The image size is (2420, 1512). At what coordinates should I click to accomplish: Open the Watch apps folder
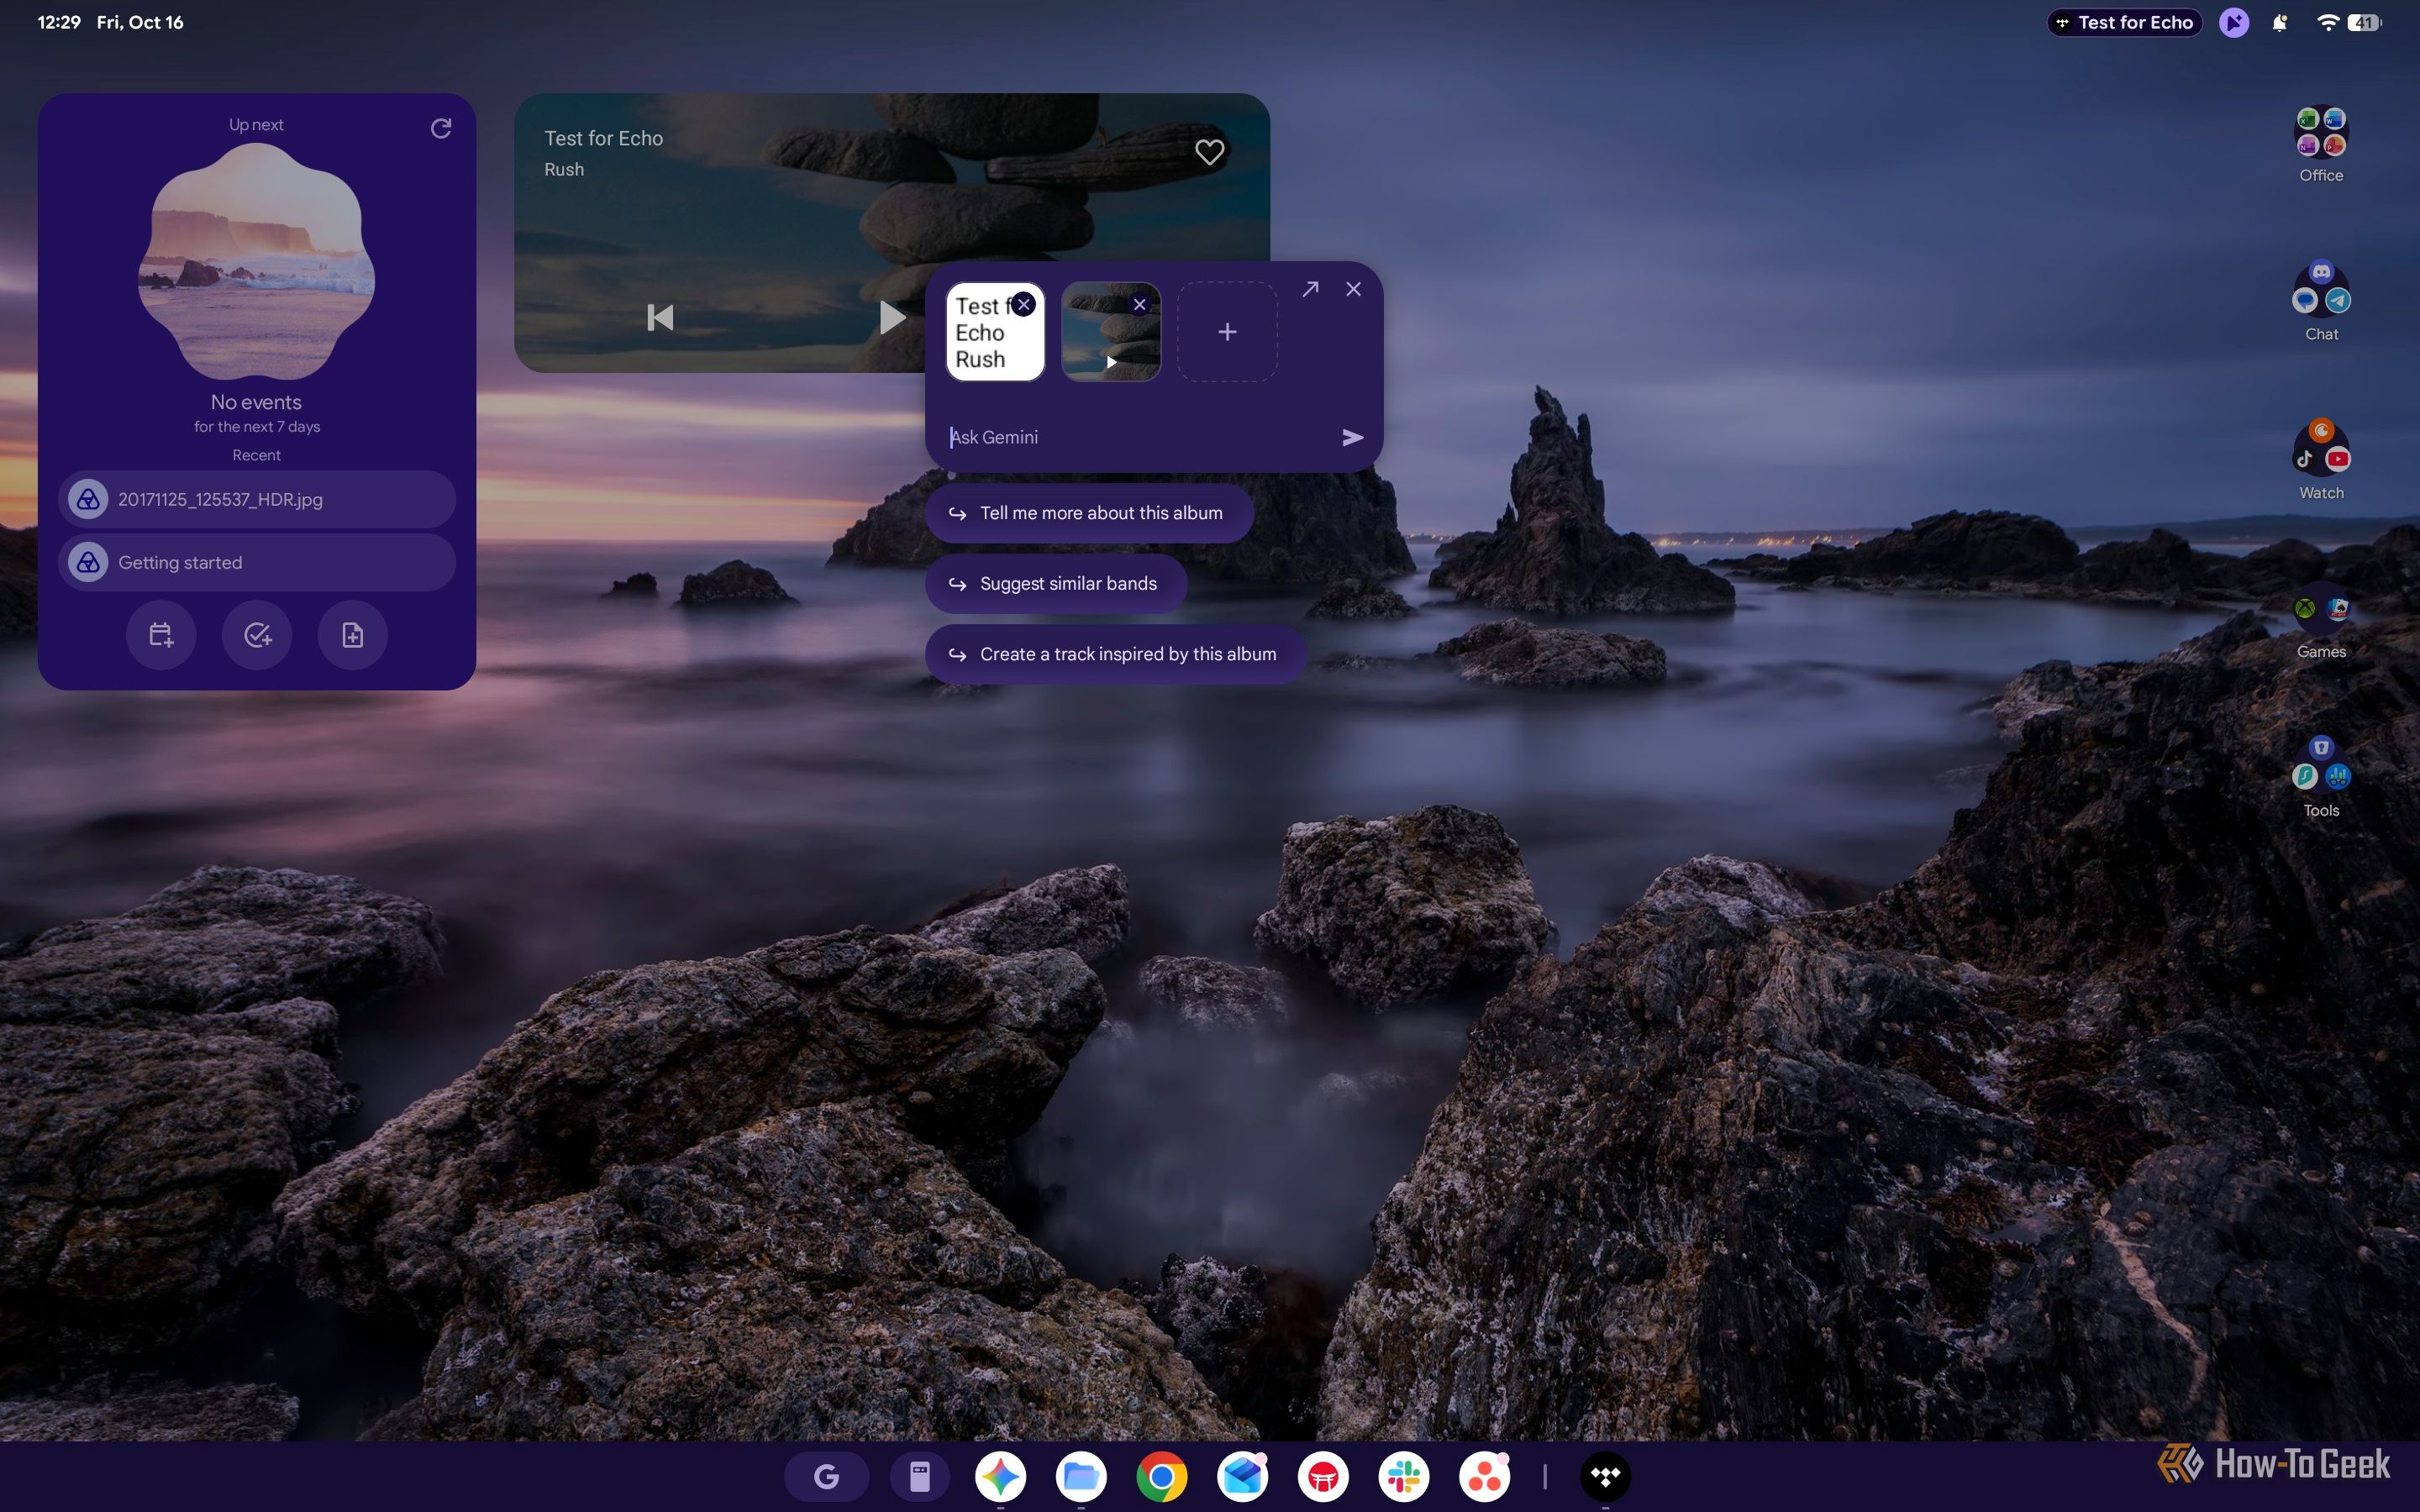2320,460
